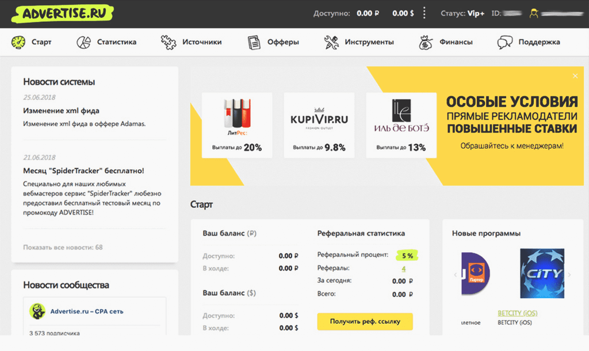The width and height of the screenshot is (589, 351).
Task: Open the KupiVip.ru offer card
Action: 319,125
